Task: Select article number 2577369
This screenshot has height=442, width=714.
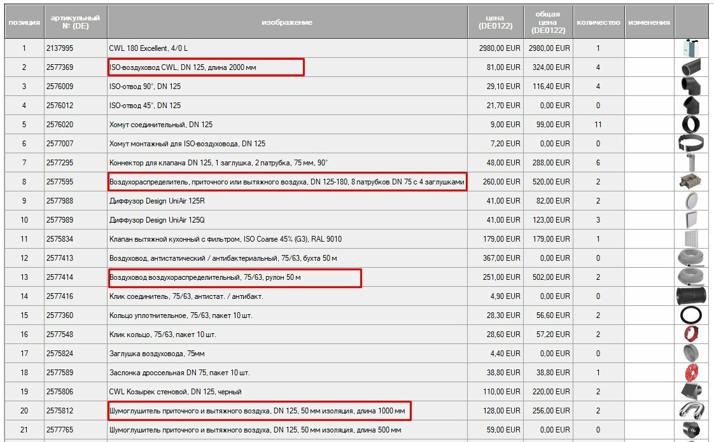Action: point(60,67)
